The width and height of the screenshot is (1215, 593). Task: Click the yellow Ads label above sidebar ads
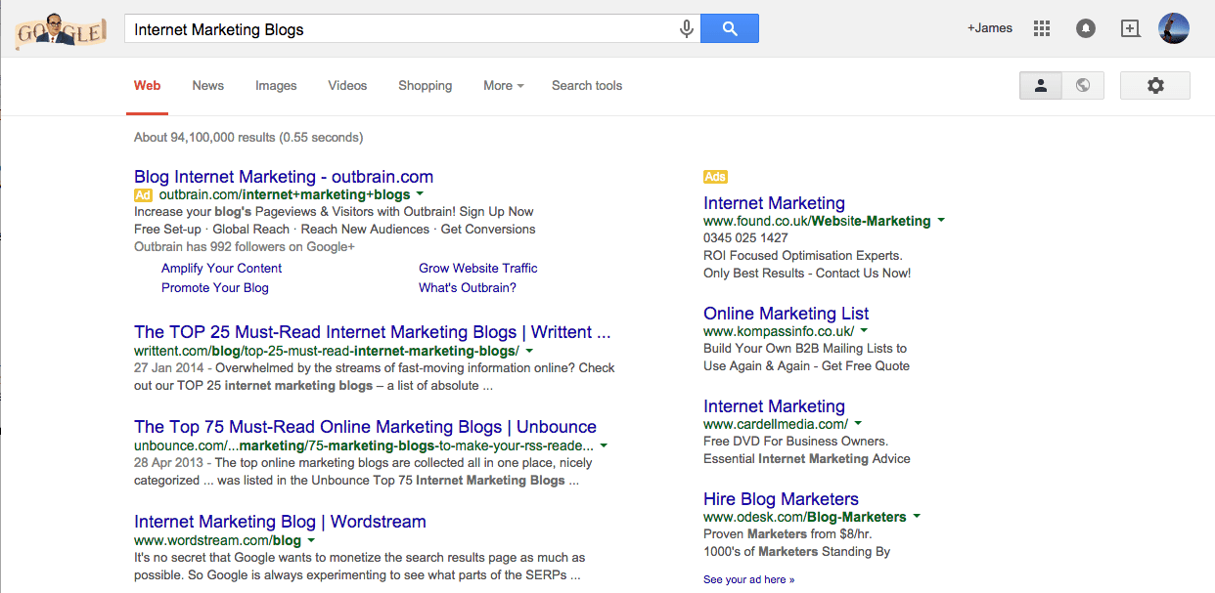pyautogui.click(x=715, y=177)
